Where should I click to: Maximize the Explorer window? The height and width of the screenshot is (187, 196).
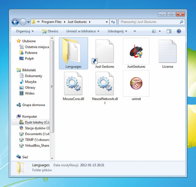[171, 14]
